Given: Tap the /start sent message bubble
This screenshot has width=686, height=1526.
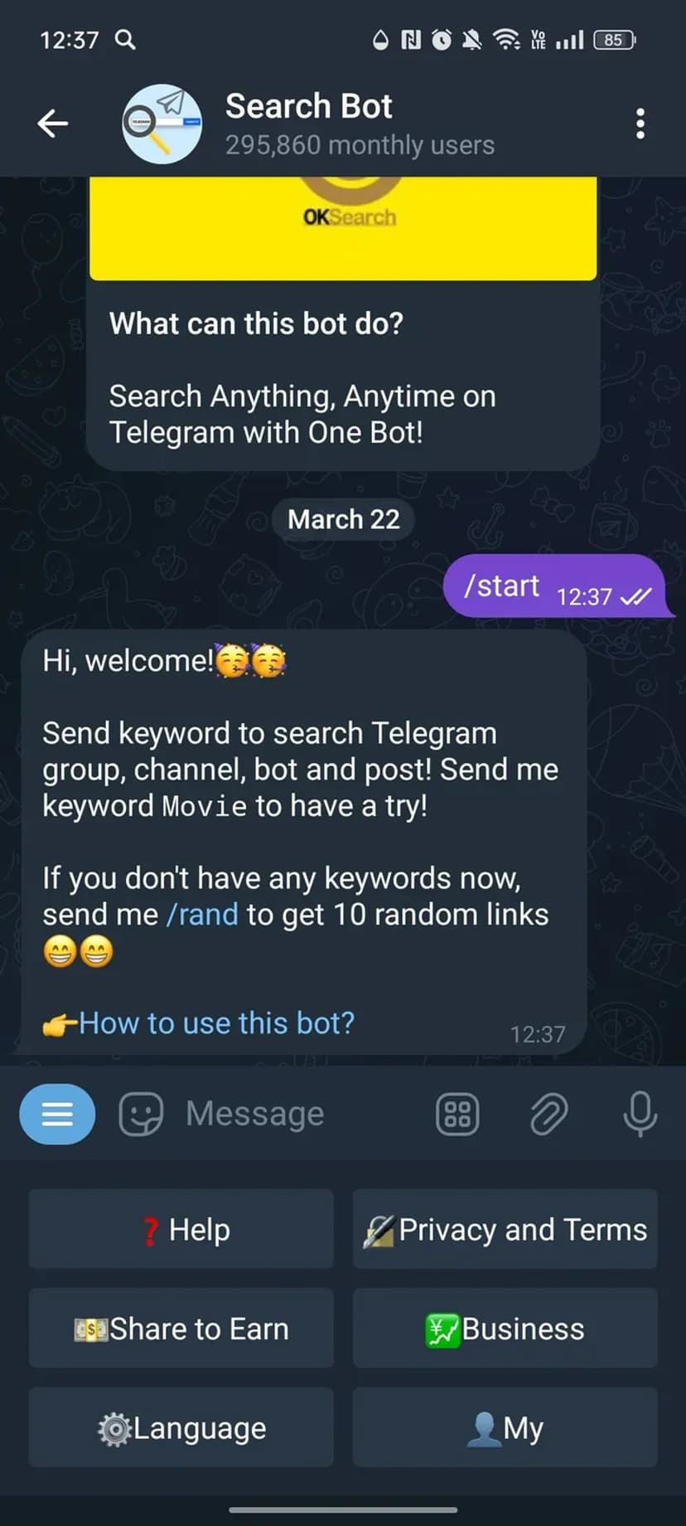Looking at the screenshot, I should pyautogui.click(x=557, y=586).
